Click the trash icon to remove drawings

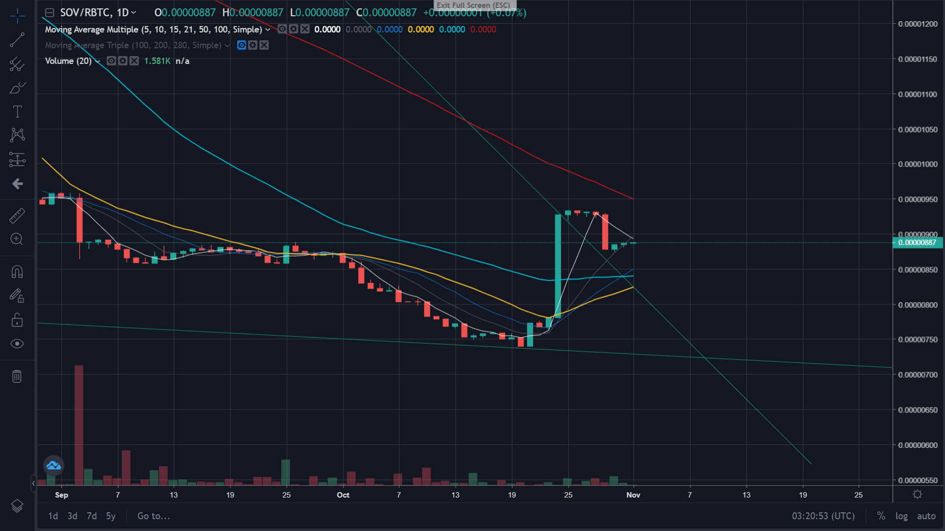17,376
